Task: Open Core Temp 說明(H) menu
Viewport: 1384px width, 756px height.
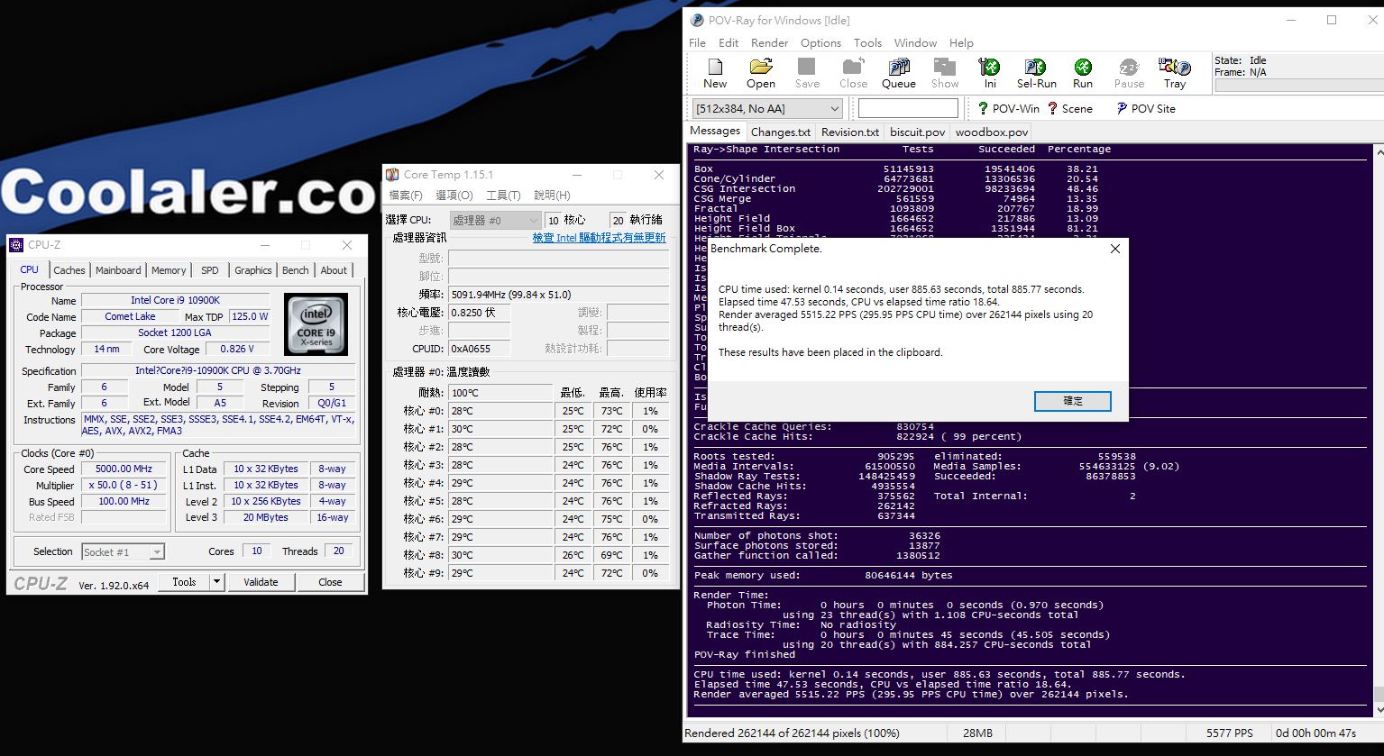Action: tap(552, 196)
